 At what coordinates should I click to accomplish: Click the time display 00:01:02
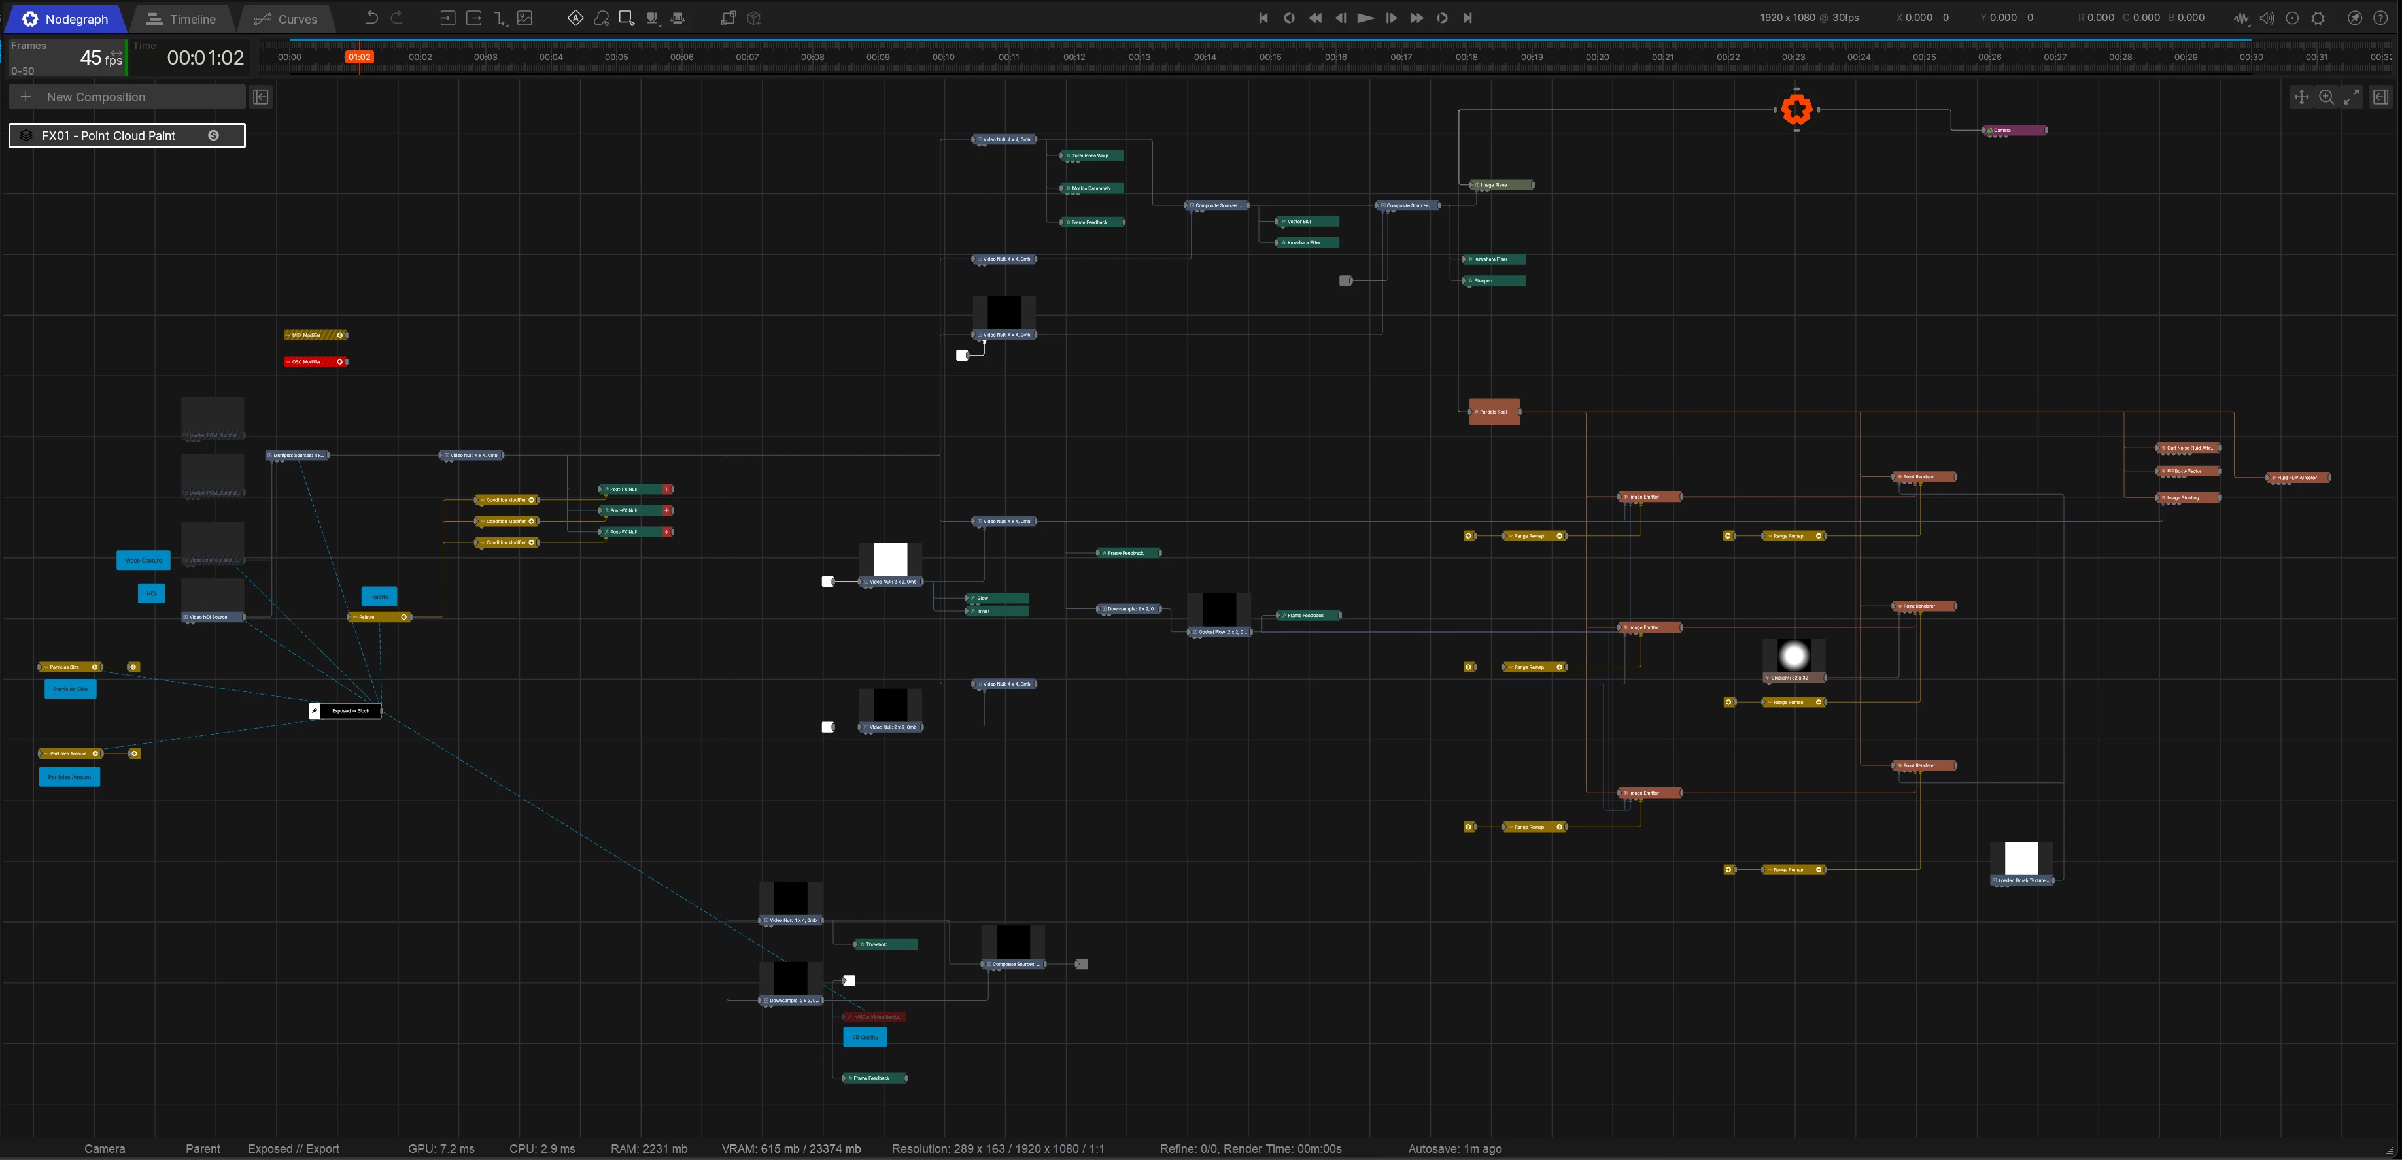pyautogui.click(x=205, y=58)
